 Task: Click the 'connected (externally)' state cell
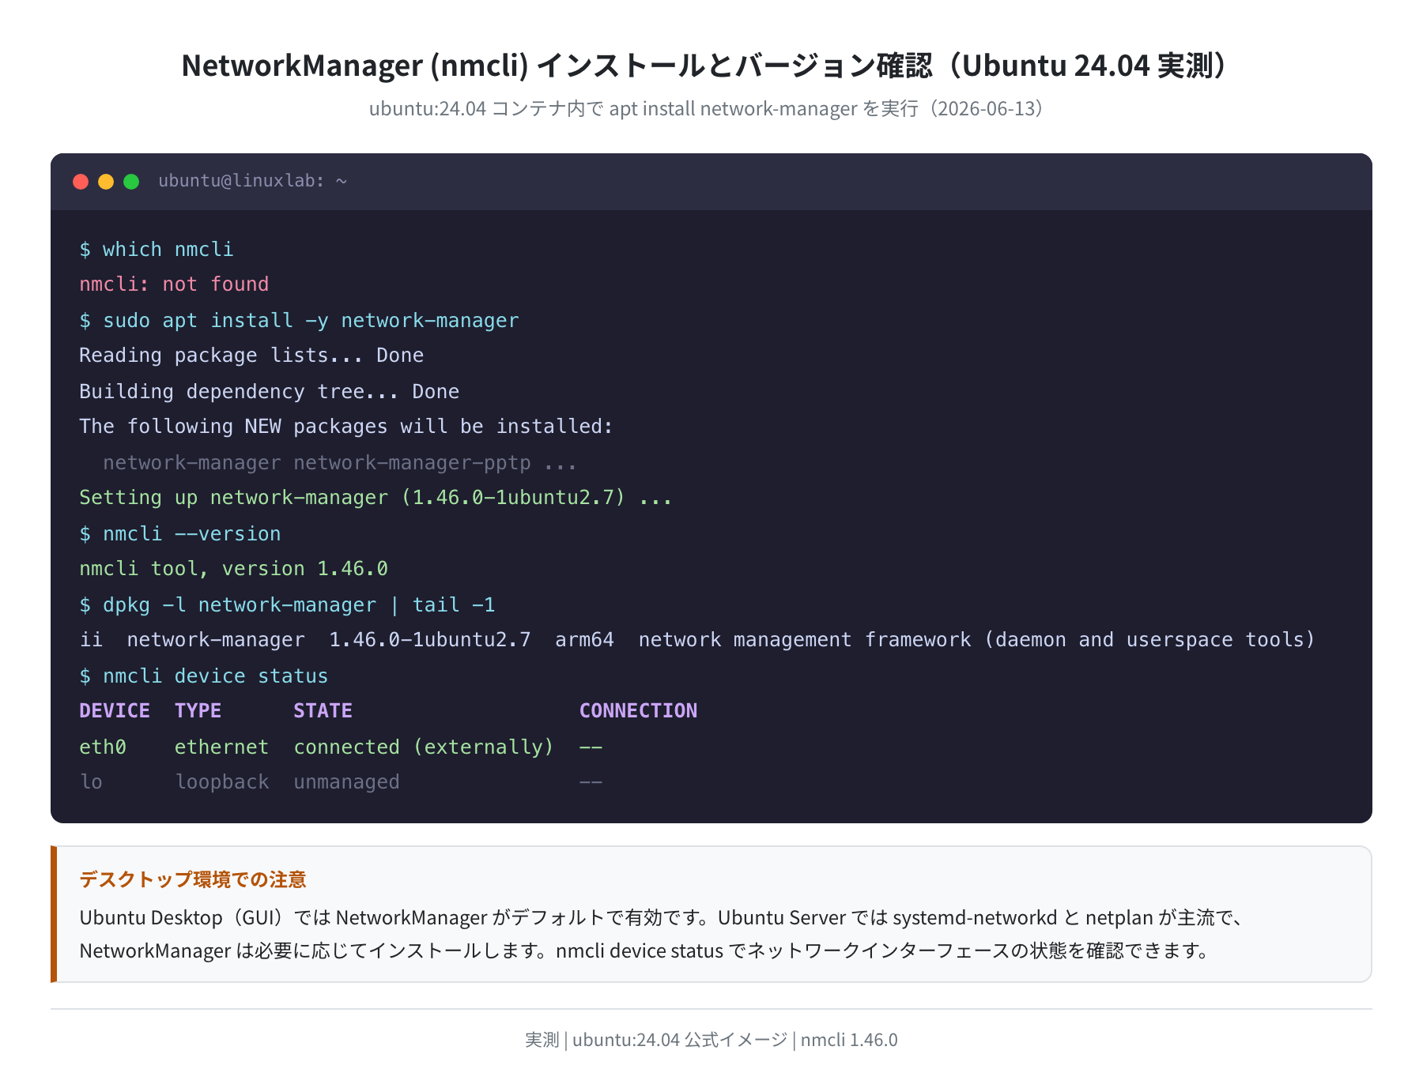[x=424, y=747]
